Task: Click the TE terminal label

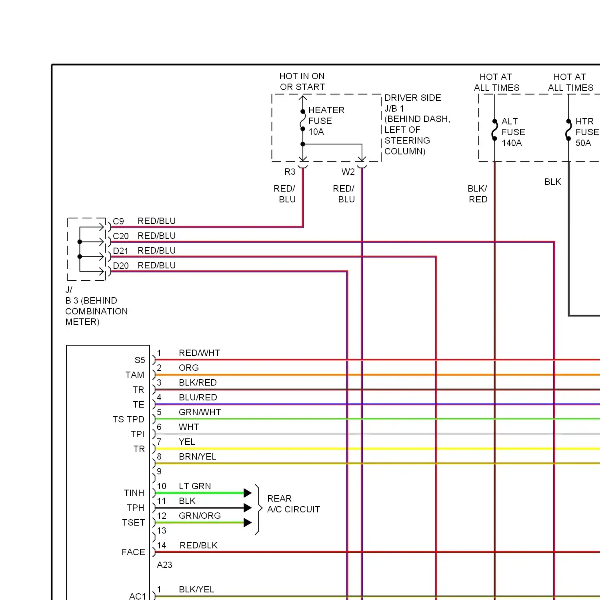Action: (138, 404)
